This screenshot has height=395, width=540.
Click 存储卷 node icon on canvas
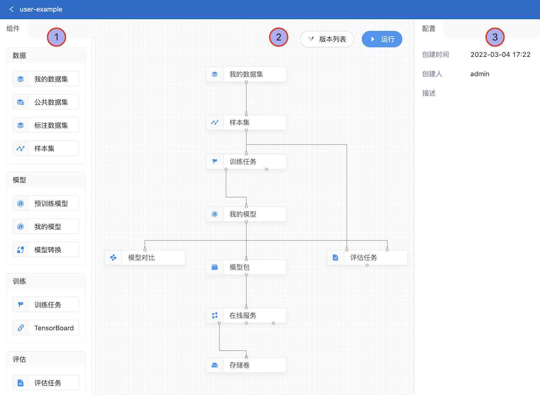(215, 365)
